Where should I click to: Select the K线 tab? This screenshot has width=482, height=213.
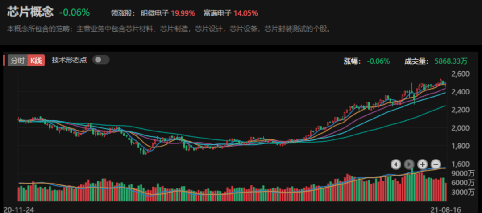click(x=36, y=61)
